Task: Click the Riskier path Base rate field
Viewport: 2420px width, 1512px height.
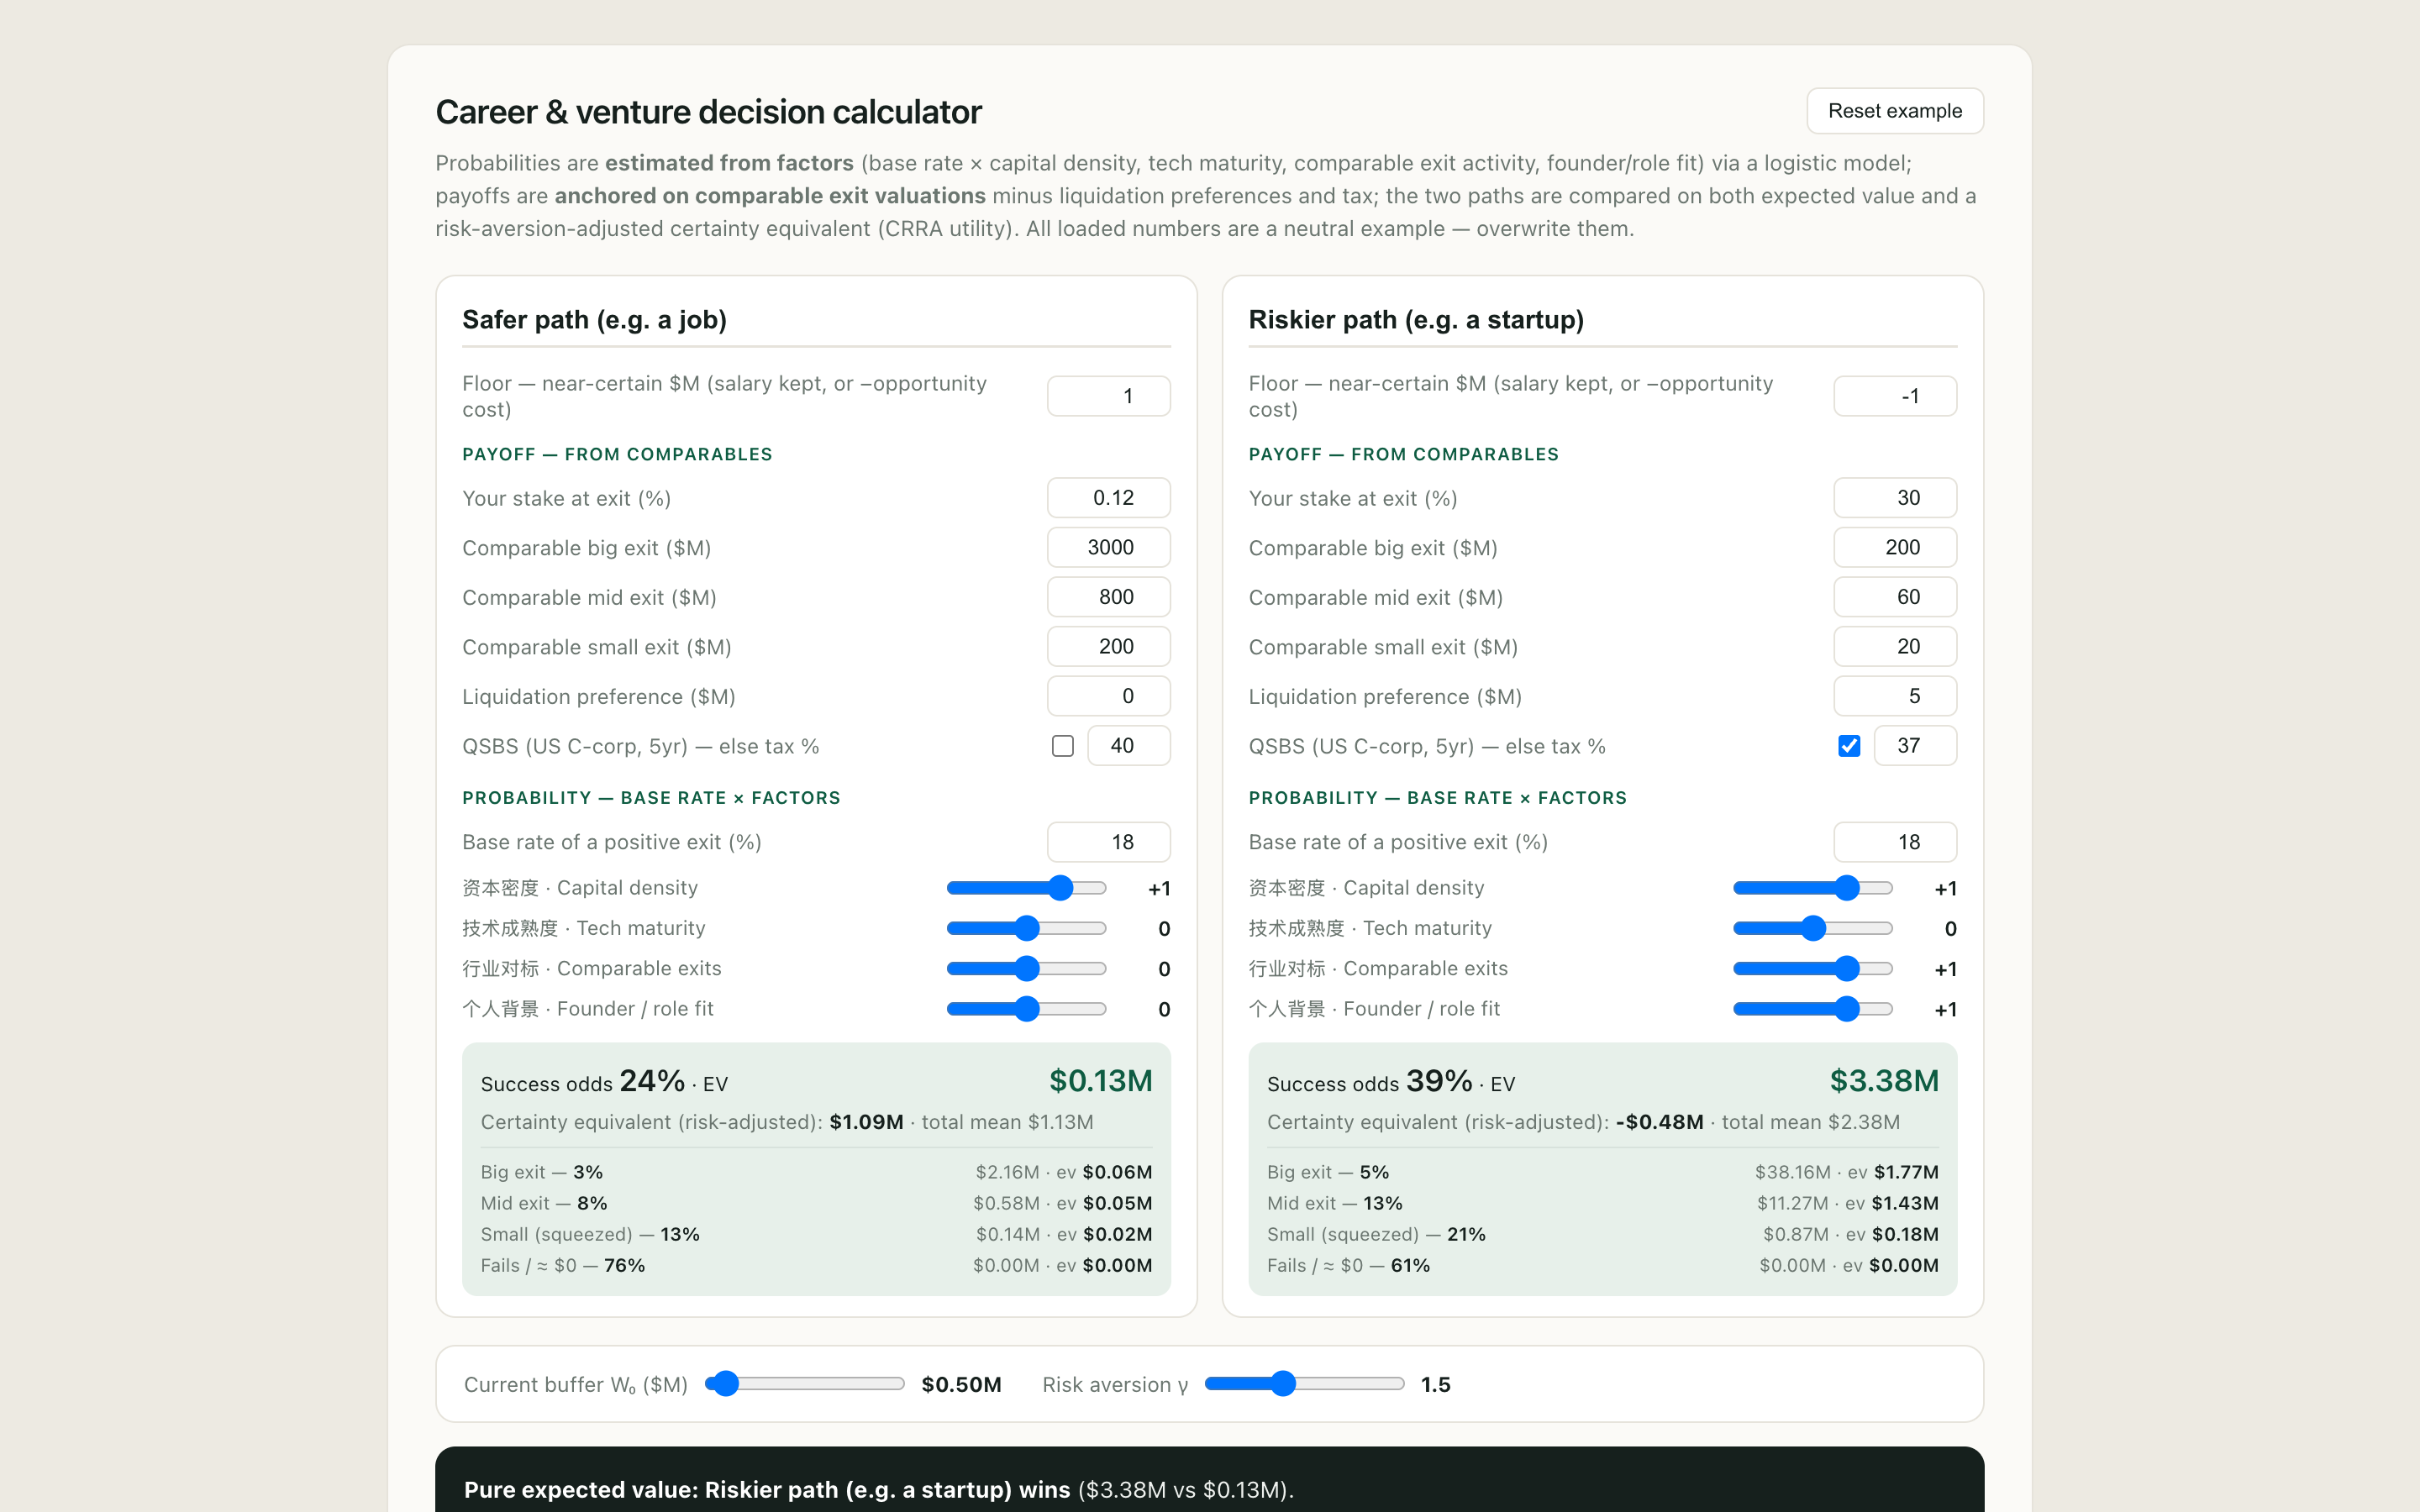Action: point(1894,842)
